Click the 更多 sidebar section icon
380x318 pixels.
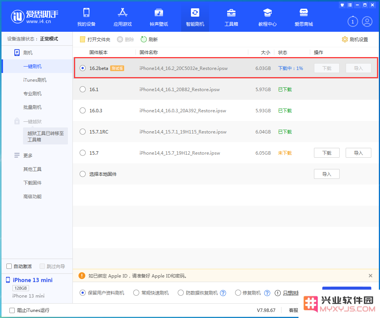[17, 155]
